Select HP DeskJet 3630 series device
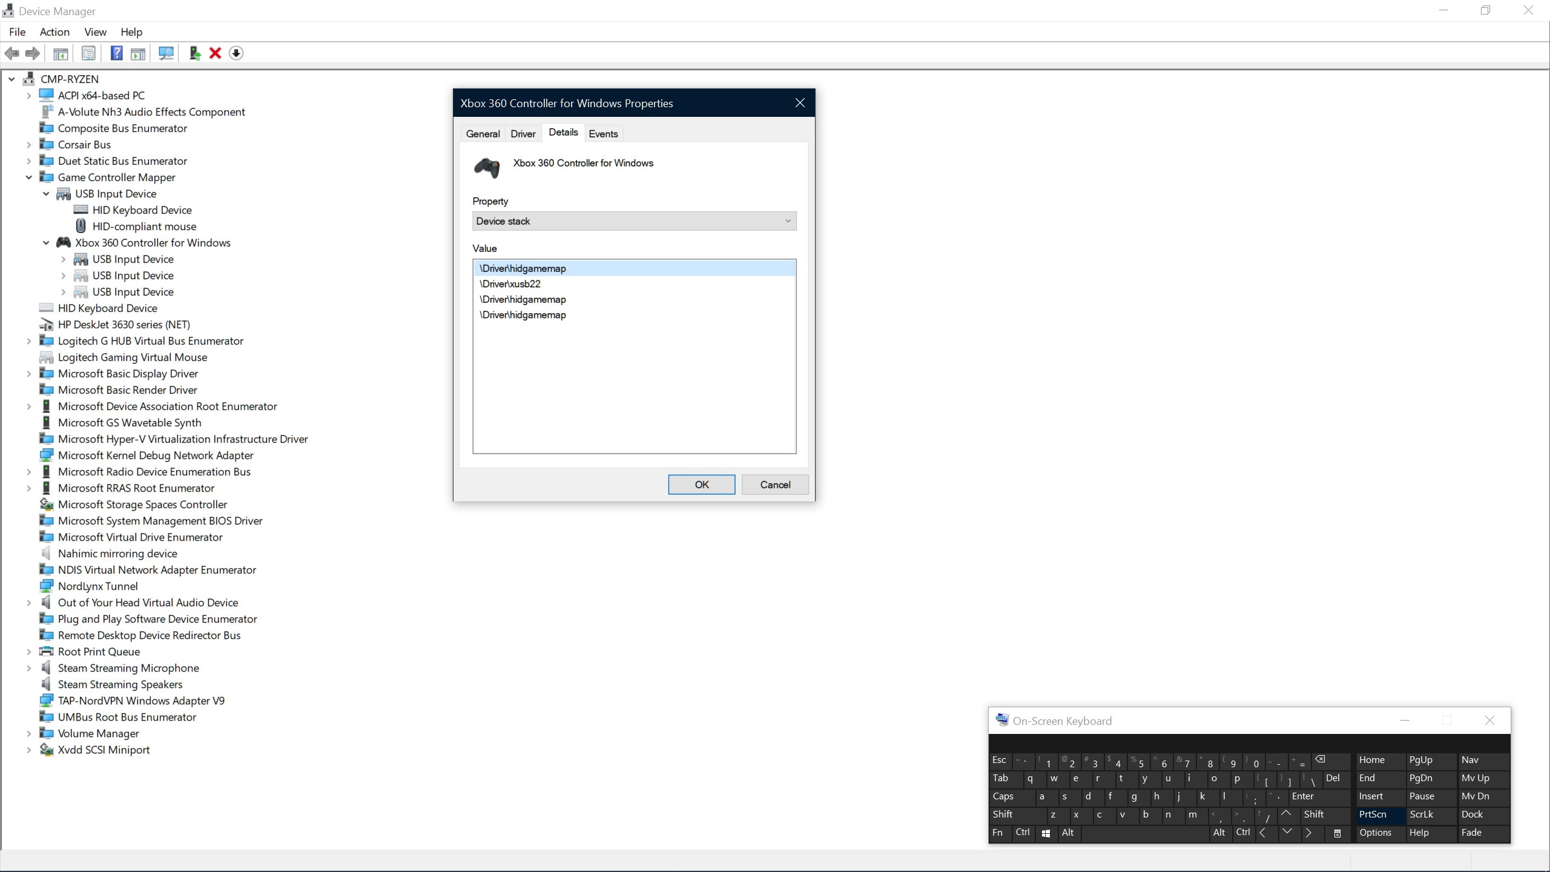This screenshot has width=1550, height=872. tap(124, 325)
